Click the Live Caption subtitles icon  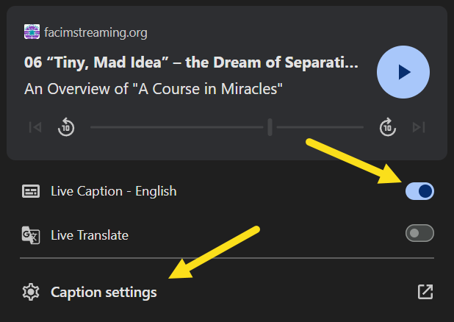(31, 191)
